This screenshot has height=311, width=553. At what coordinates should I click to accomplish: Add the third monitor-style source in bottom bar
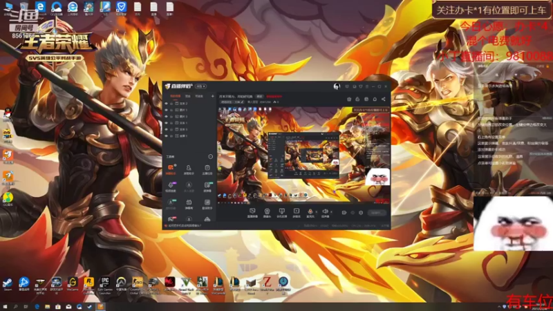pyautogui.click(x=281, y=213)
